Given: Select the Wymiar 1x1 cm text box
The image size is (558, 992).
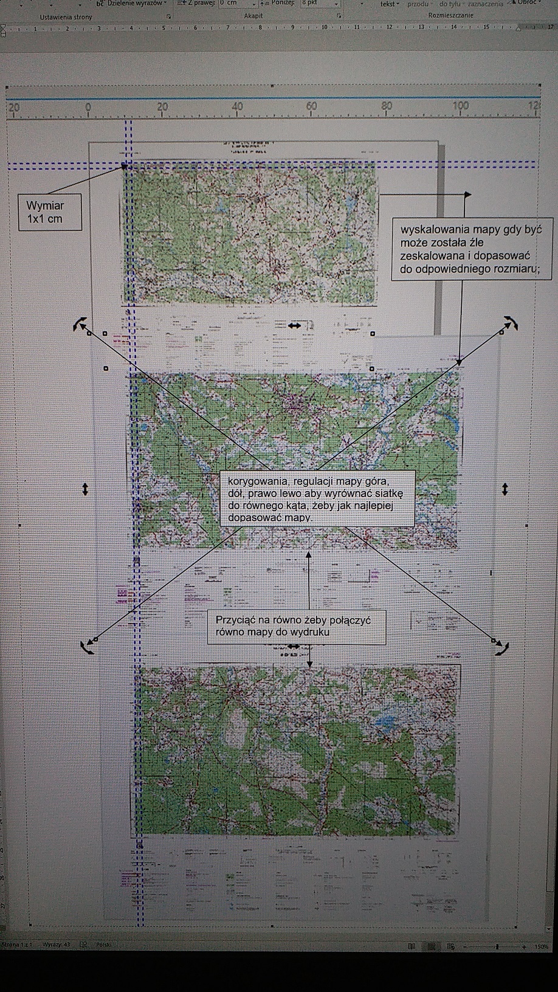Looking at the screenshot, I should click(x=49, y=212).
